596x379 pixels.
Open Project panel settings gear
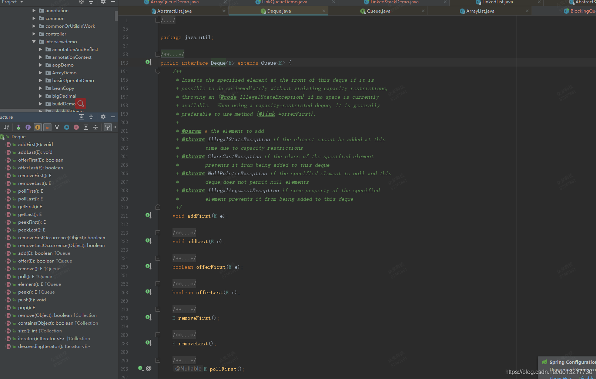(x=103, y=2)
